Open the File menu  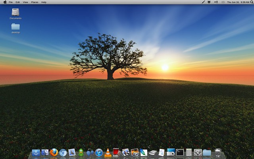(11, 2)
